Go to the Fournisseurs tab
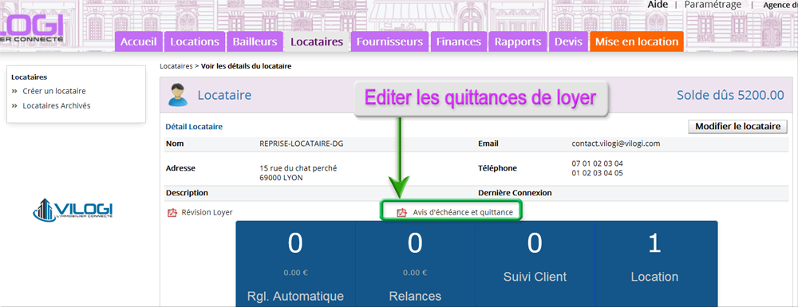Screen dimensions: 798x307 [389, 41]
